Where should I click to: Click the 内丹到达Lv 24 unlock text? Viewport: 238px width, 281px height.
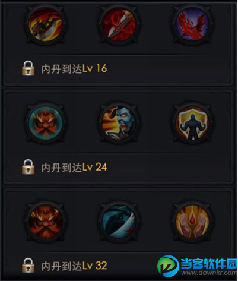(74, 167)
